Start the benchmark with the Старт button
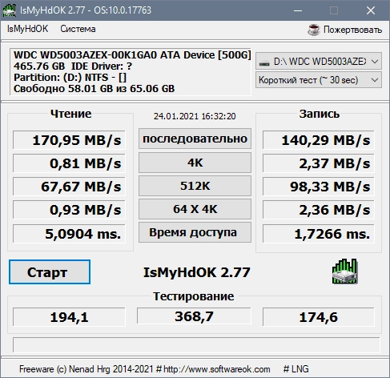This screenshot has height=378, width=390. [x=50, y=271]
